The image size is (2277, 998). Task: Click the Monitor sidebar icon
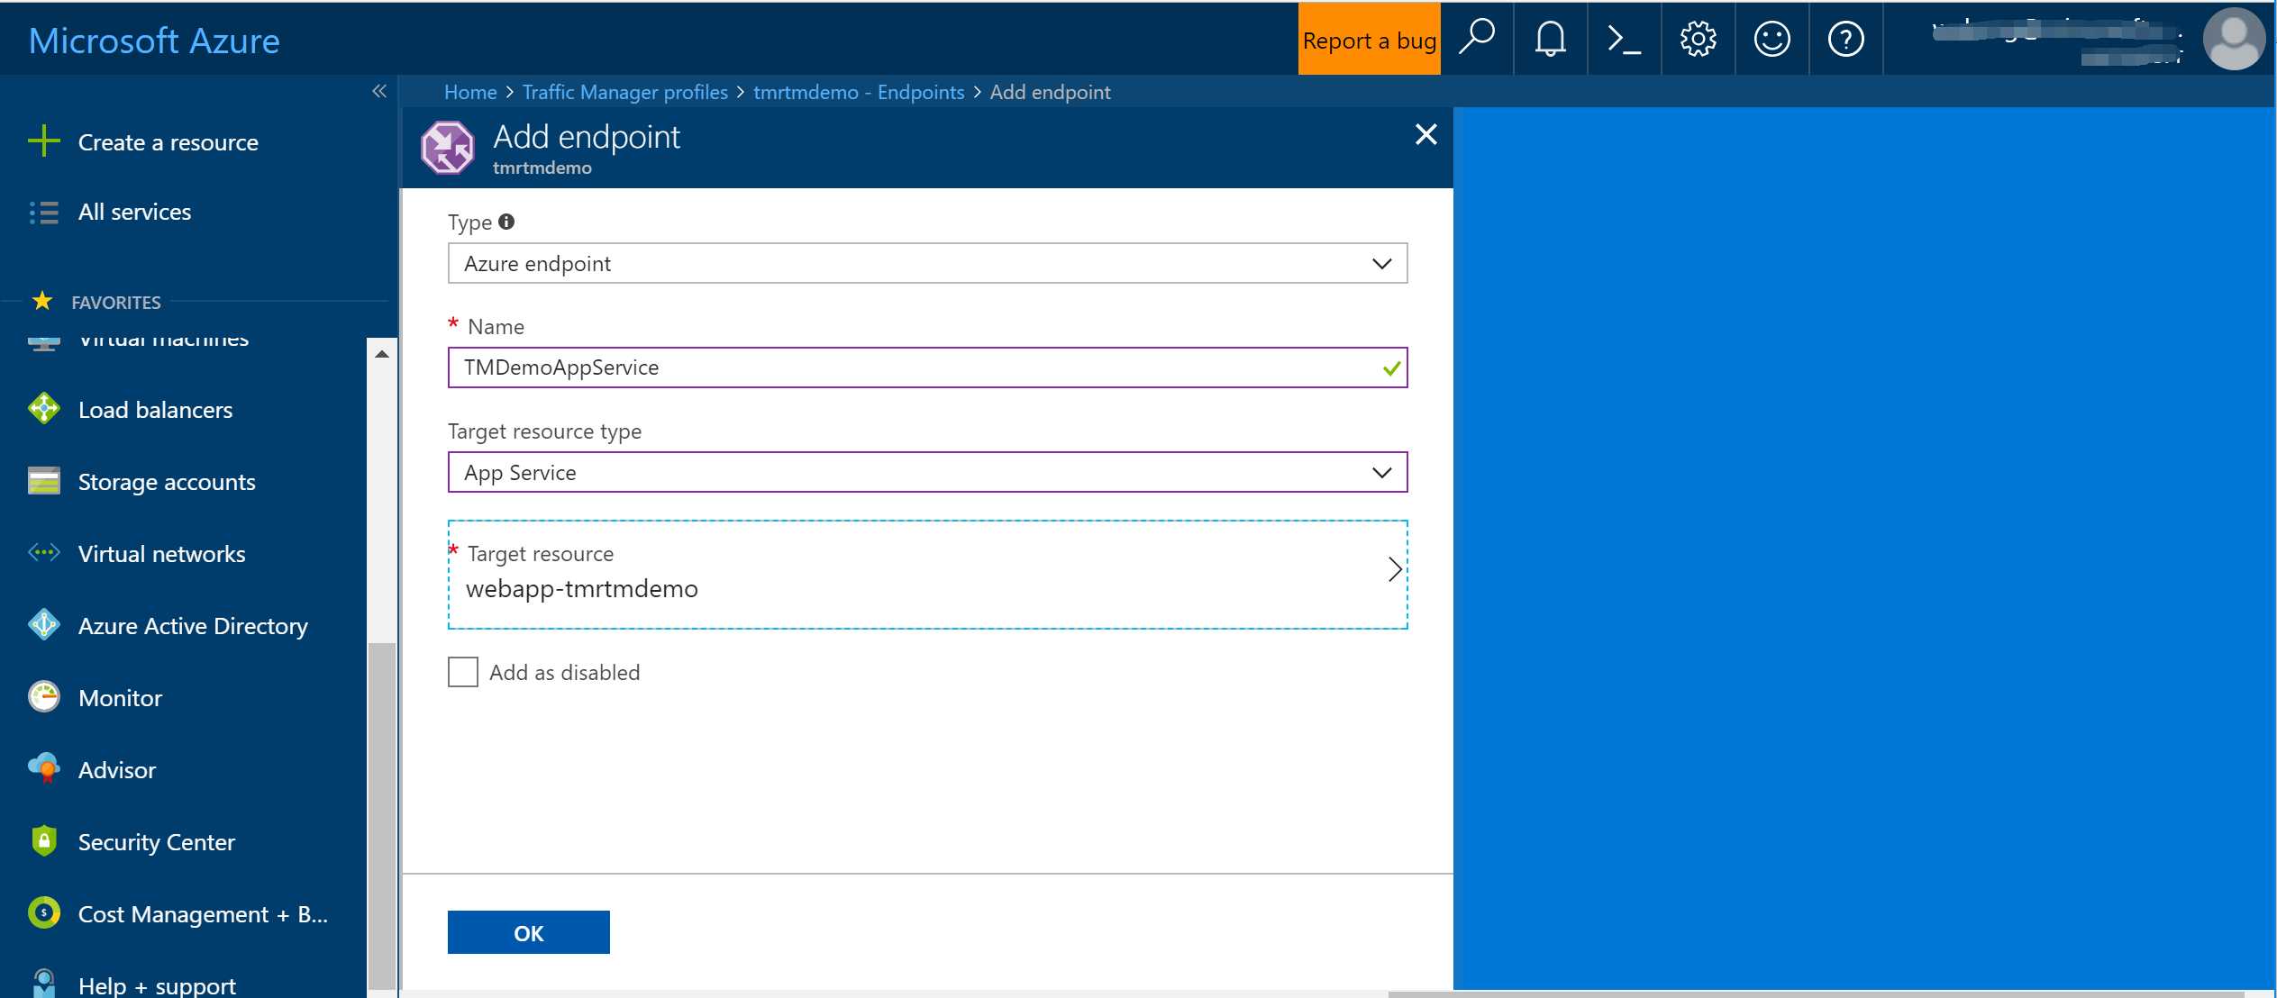click(x=42, y=698)
